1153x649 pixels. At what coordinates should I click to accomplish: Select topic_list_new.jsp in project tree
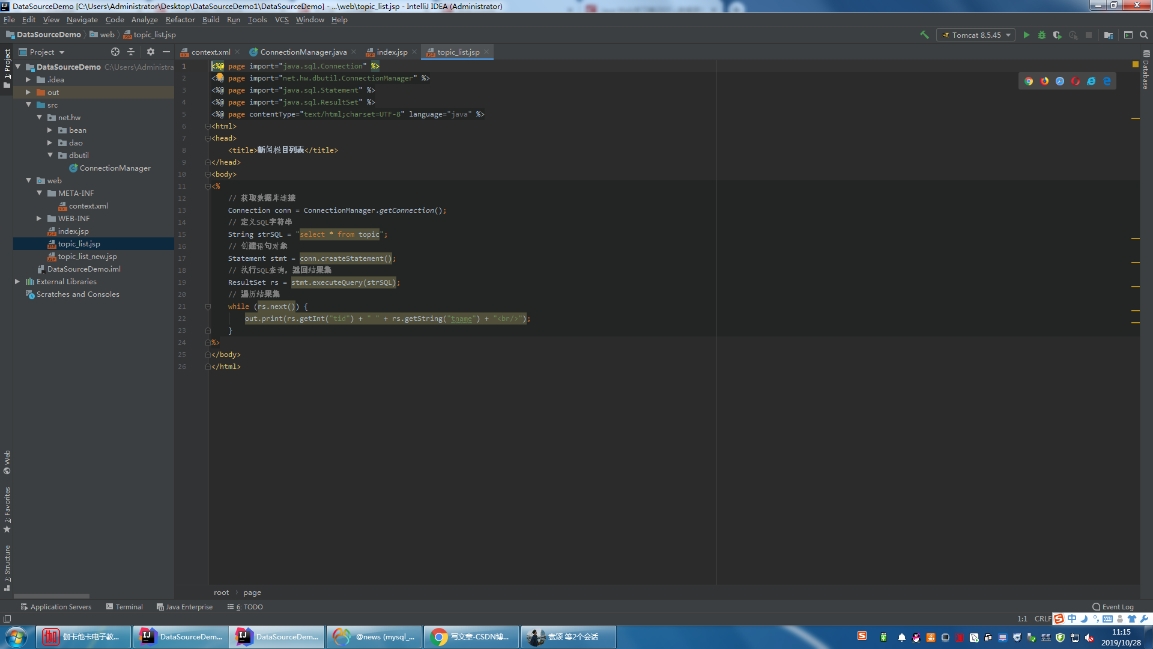[x=87, y=257]
